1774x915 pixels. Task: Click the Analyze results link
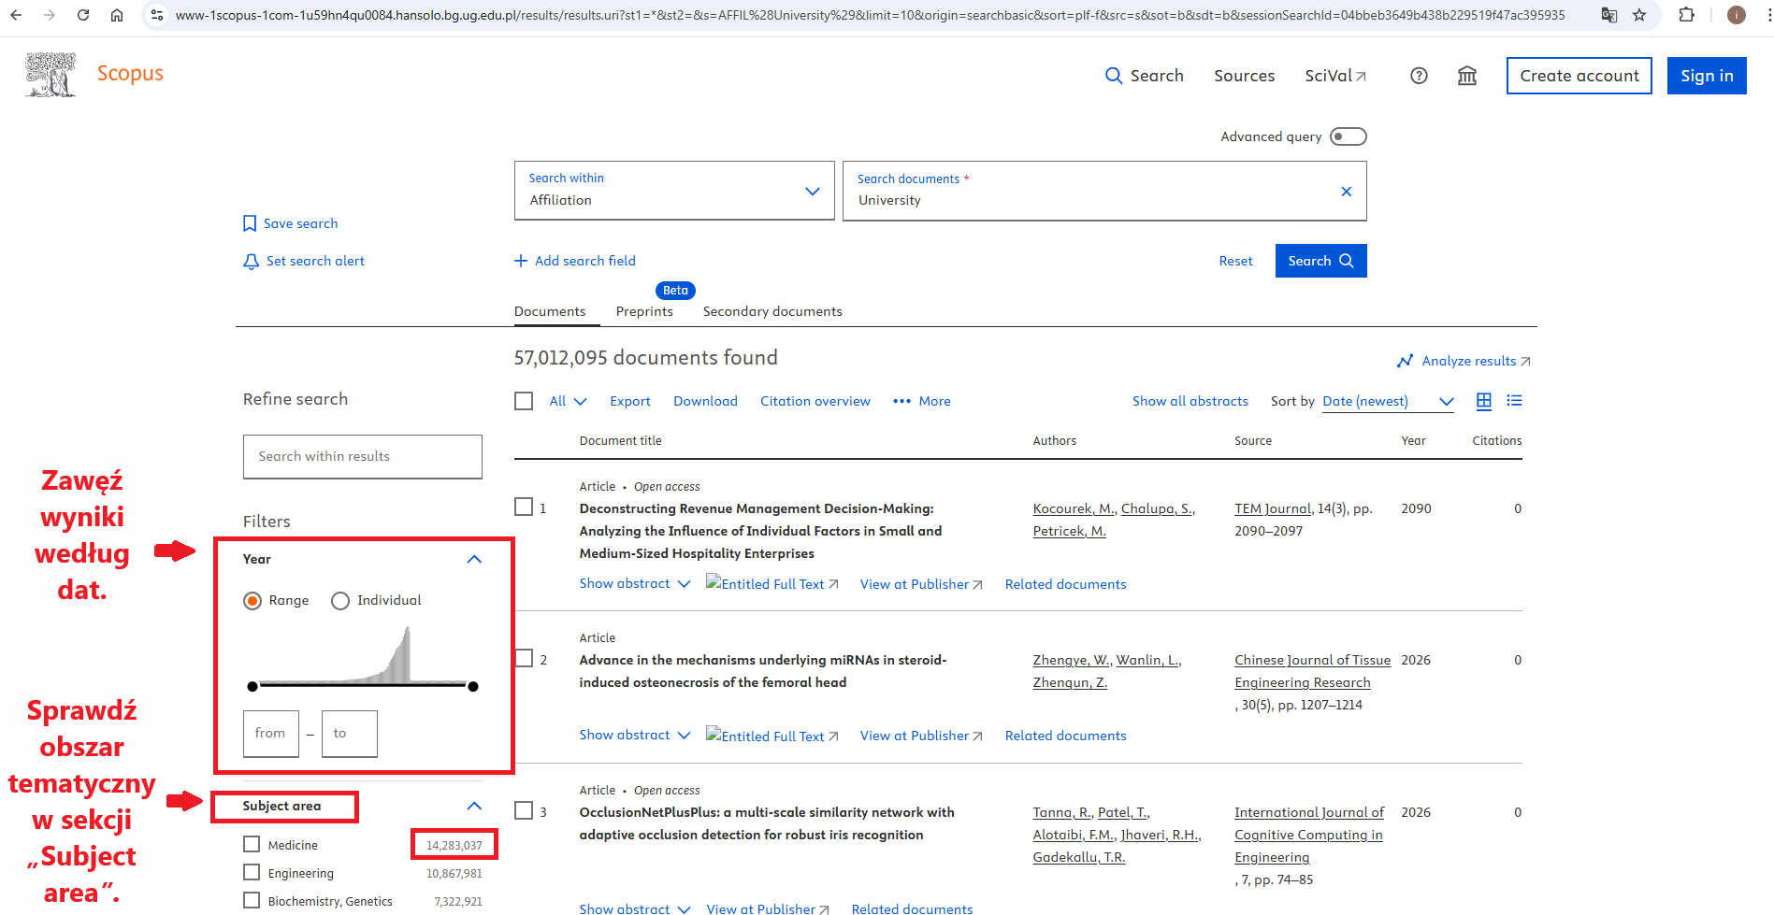(1467, 361)
